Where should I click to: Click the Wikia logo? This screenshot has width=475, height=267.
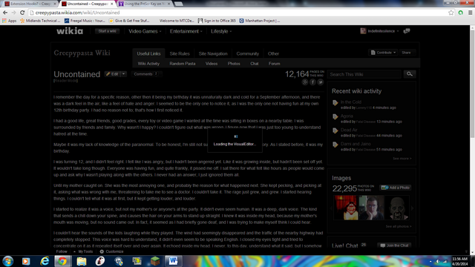tap(70, 31)
